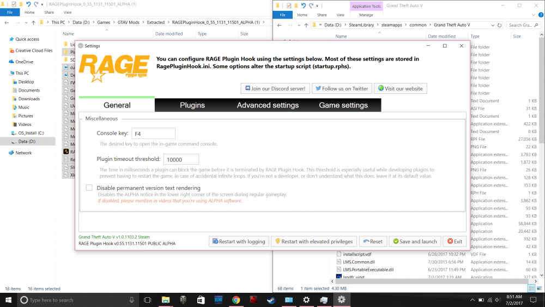Screen dimensions: 545x307
Task: Switch to the Plugins tab
Action: click(x=192, y=105)
